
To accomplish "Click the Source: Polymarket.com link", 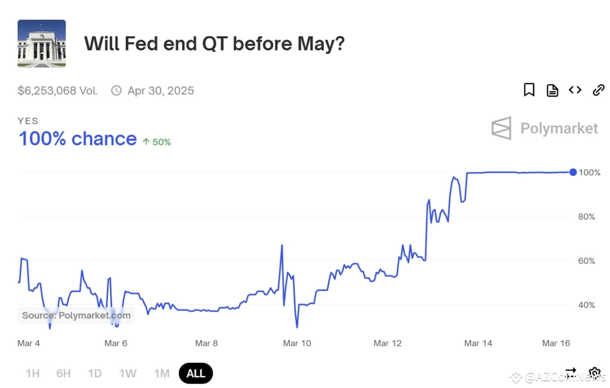I will [76, 315].
